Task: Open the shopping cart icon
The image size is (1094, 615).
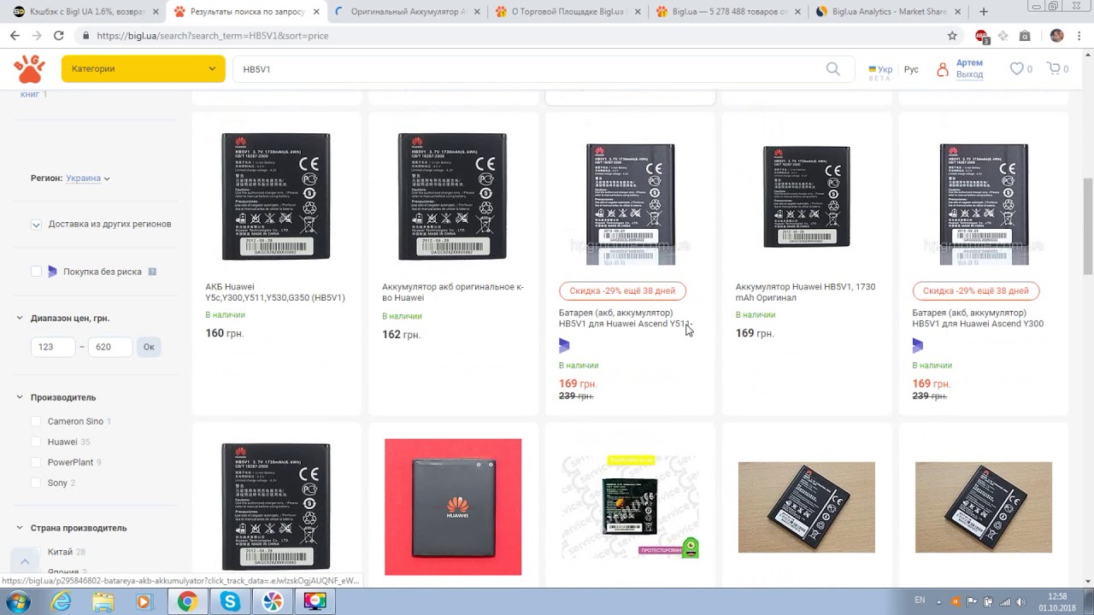Action: 1054,69
